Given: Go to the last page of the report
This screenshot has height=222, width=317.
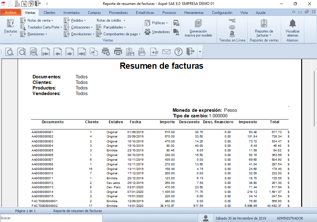Looking at the screenshot, I should point(81,52).
